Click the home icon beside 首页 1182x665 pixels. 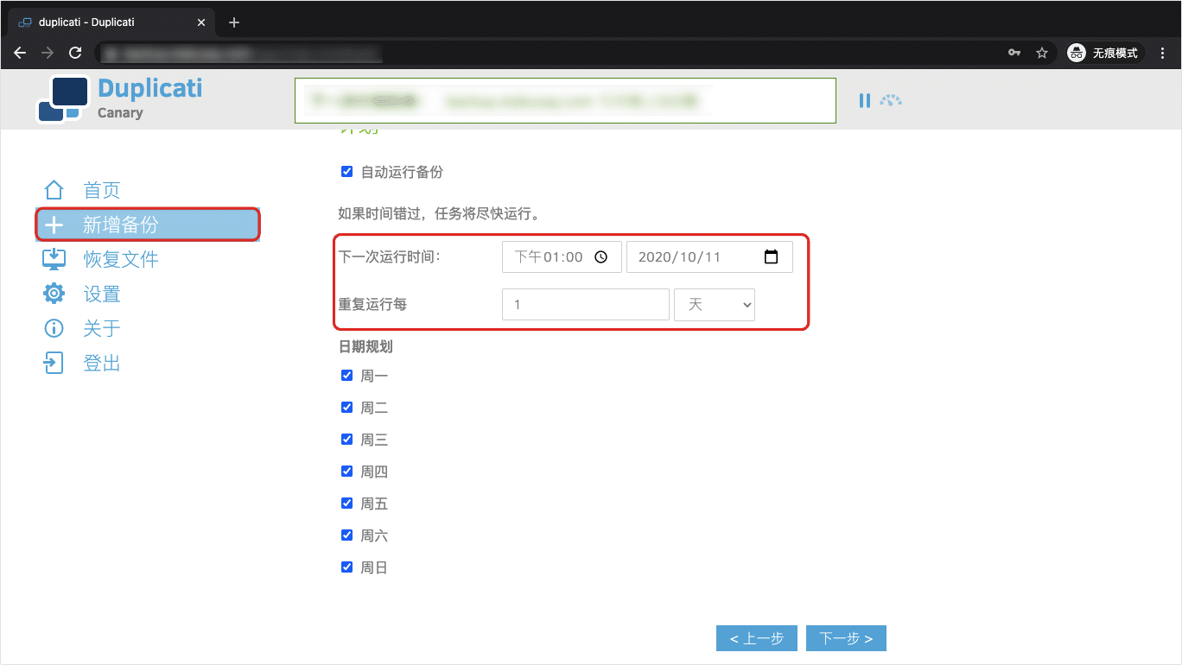pyautogui.click(x=54, y=190)
